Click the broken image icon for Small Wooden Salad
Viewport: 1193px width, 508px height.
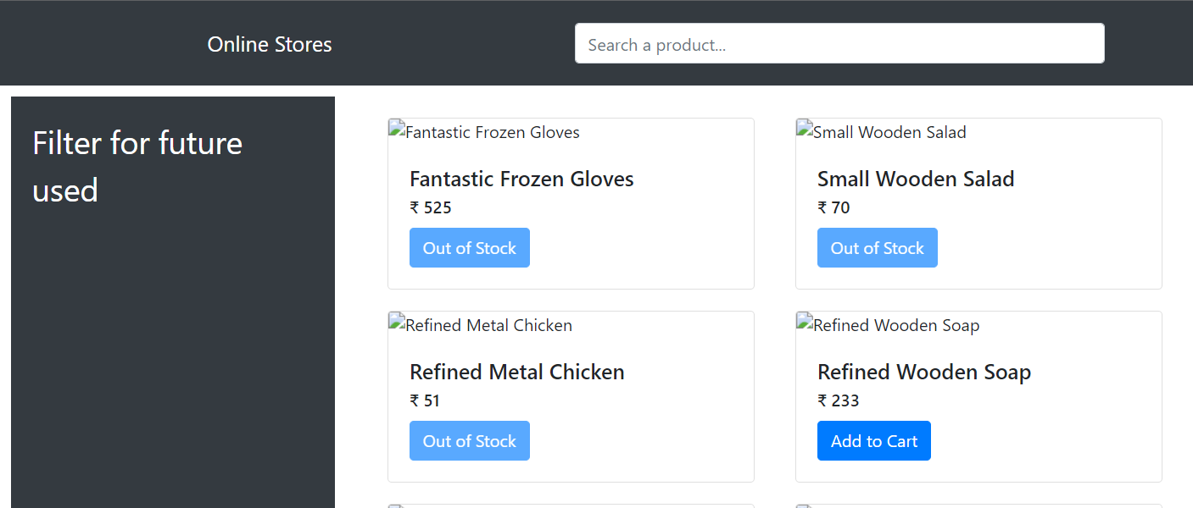[805, 130]
